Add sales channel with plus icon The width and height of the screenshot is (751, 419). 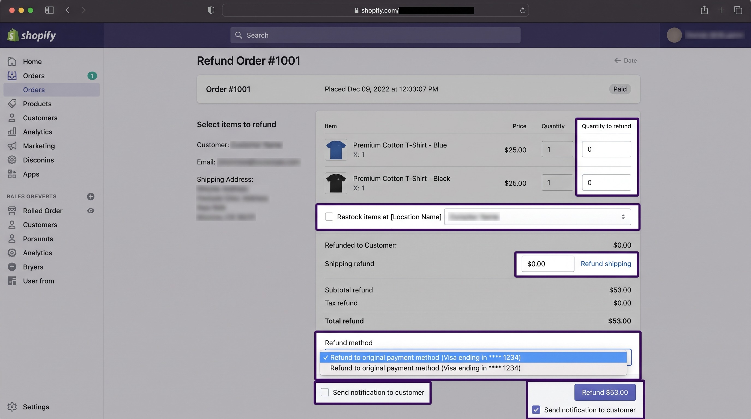(91, 196)
